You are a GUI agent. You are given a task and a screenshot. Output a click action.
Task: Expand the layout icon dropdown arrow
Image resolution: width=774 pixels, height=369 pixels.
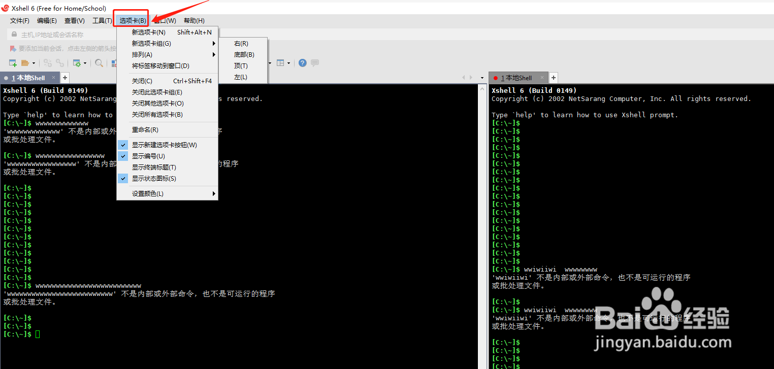[288, 63]
